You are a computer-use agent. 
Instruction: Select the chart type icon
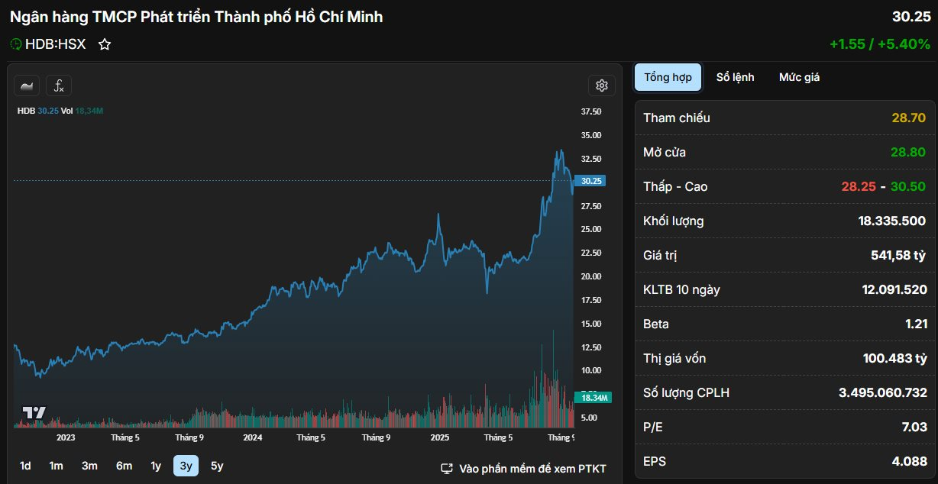click(x=27, y=86)
